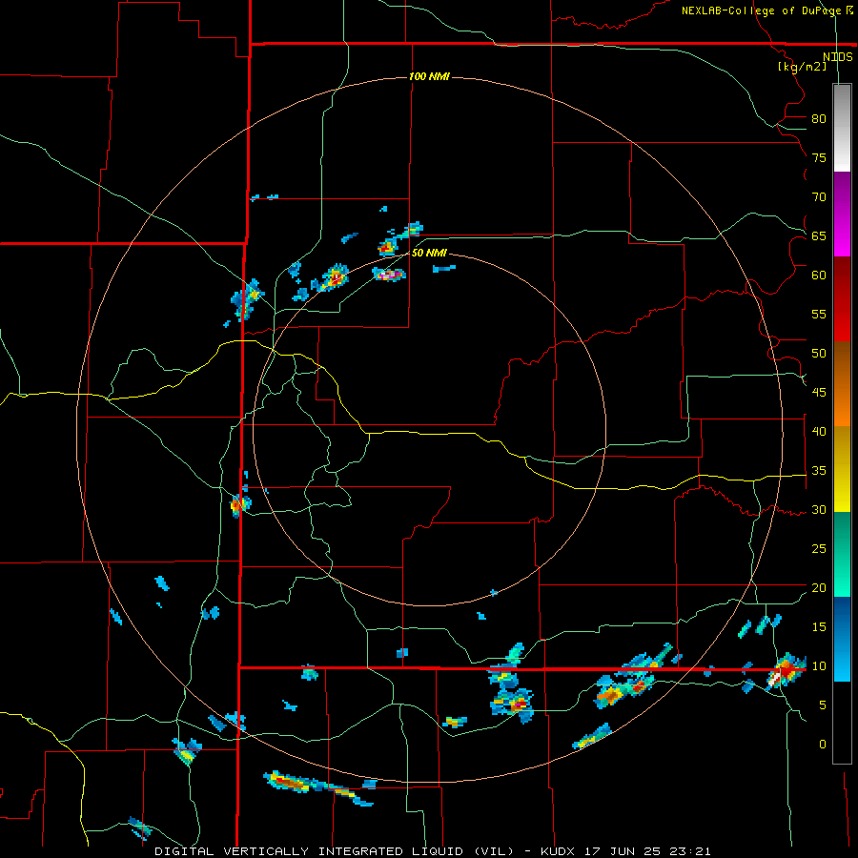Click the scale value 55
The height and width of the screenshot is (858, 858).
click(x=819, y=314)
